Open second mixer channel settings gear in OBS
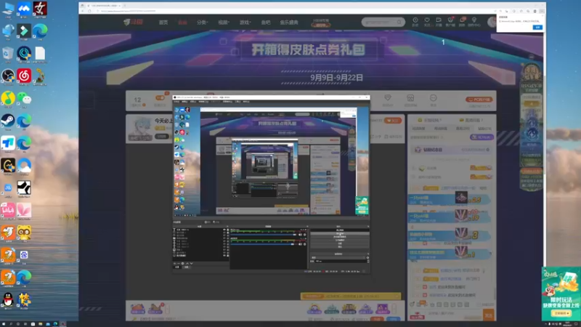 click(x=305, y=244)
